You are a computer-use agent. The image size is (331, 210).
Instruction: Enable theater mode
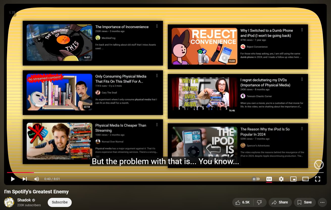(x=305, y=179)
